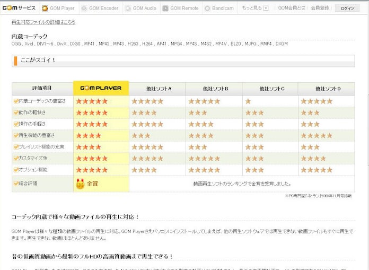Expand the もっと見る dropdown arrow
Image resolution: width=369 pixels, height=270 pixels.
click(266, 8)
